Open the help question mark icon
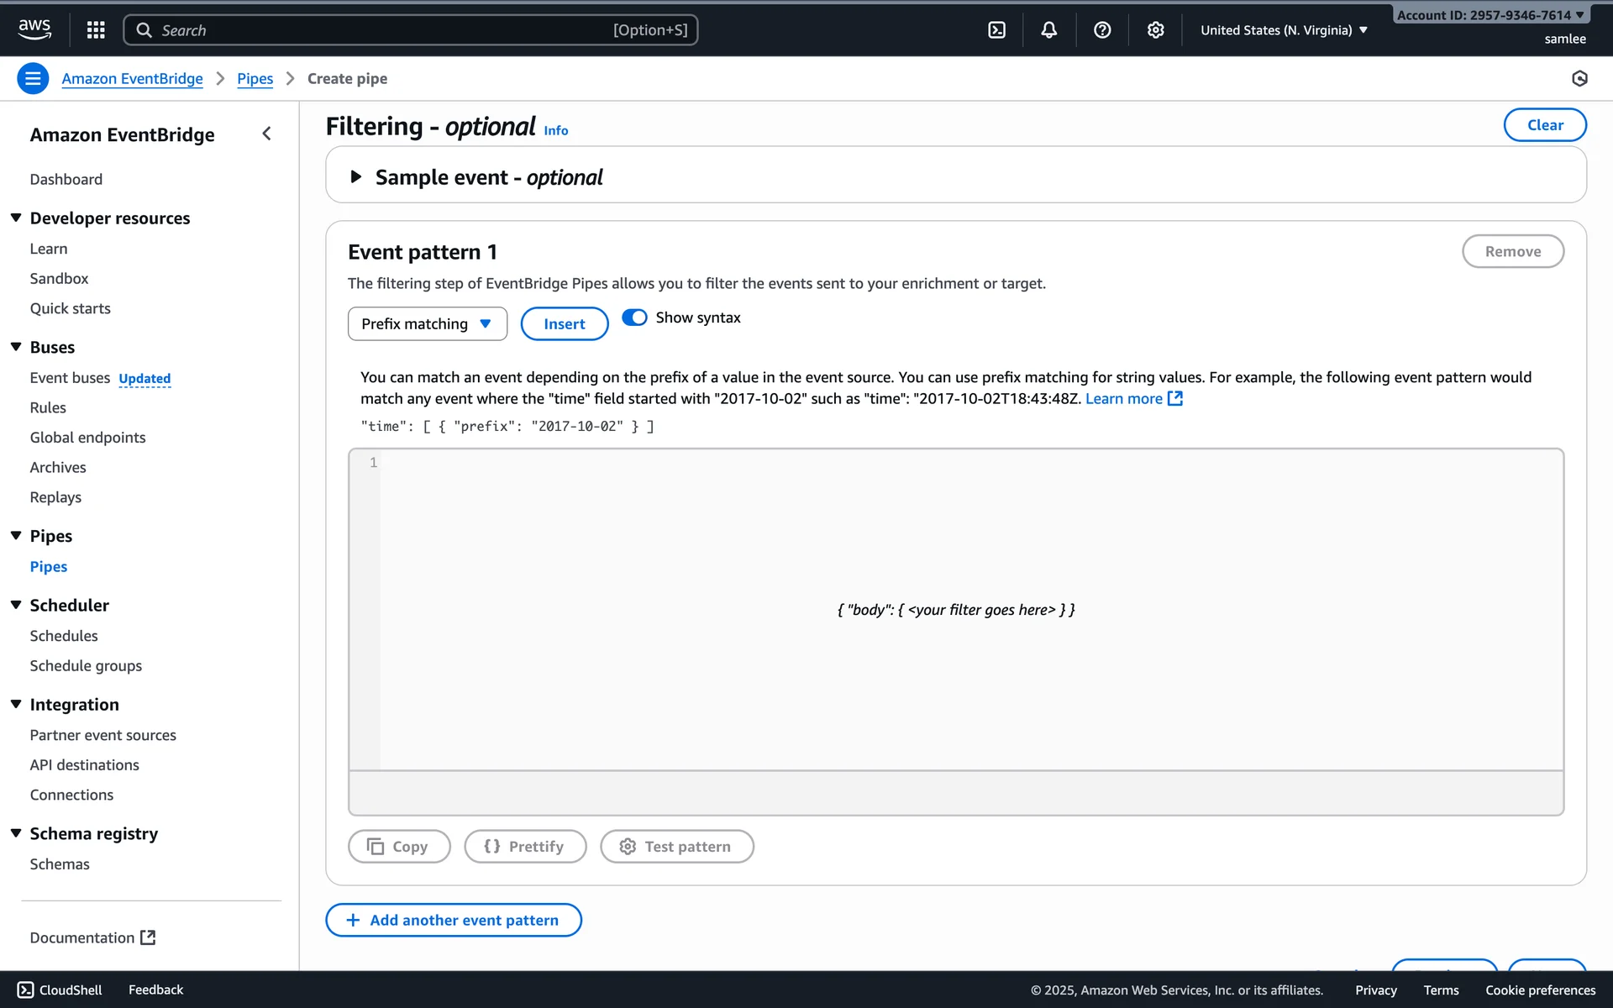Image resolution: width=1613 pixels, height=1008 pixels. point(1102,30)
